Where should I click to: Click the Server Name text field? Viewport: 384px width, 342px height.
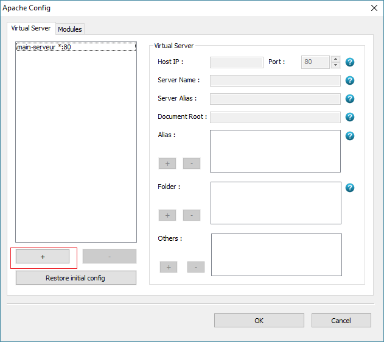pyautogui.click(x=275, y=80)
